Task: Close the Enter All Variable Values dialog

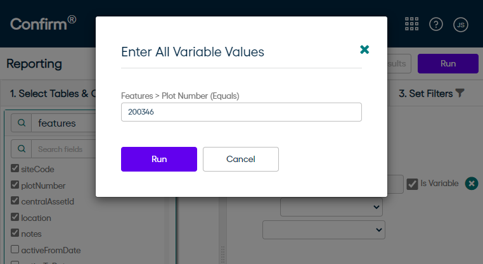Action: [x=364, y=49]
